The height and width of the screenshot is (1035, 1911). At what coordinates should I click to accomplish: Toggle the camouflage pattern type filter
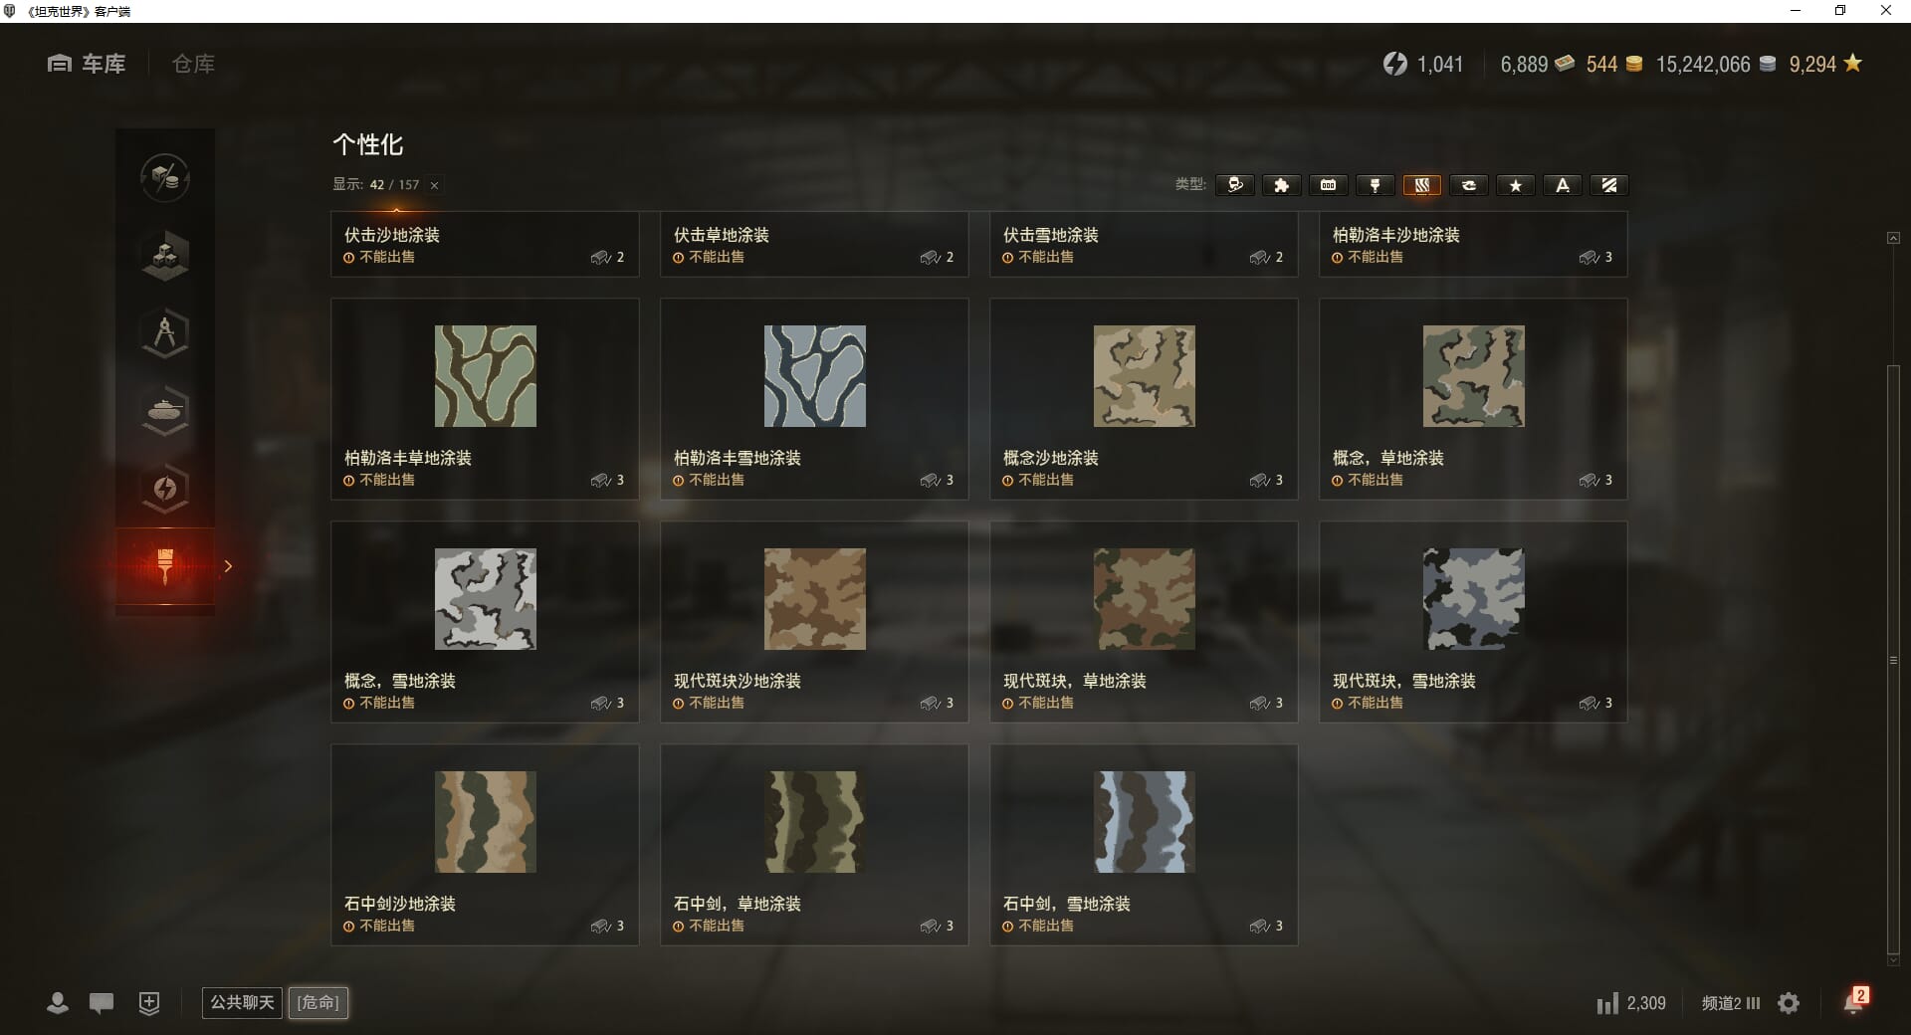[1421, 185]
